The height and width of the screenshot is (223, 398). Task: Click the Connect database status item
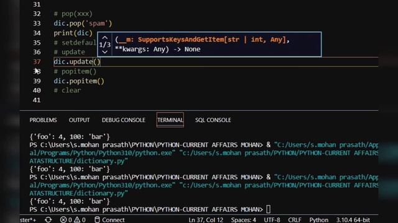109,220
